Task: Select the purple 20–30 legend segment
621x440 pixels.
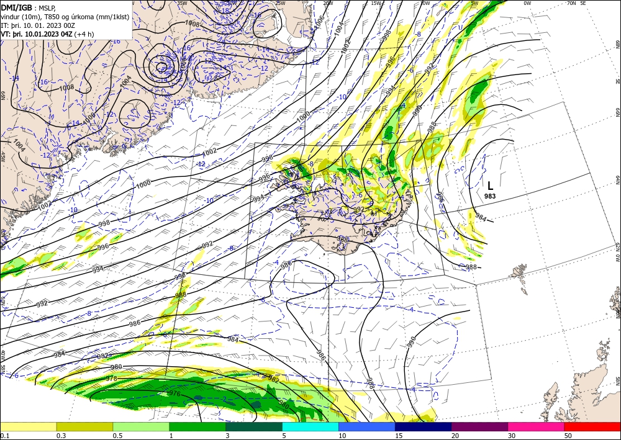Action: (x=479, y=426)
